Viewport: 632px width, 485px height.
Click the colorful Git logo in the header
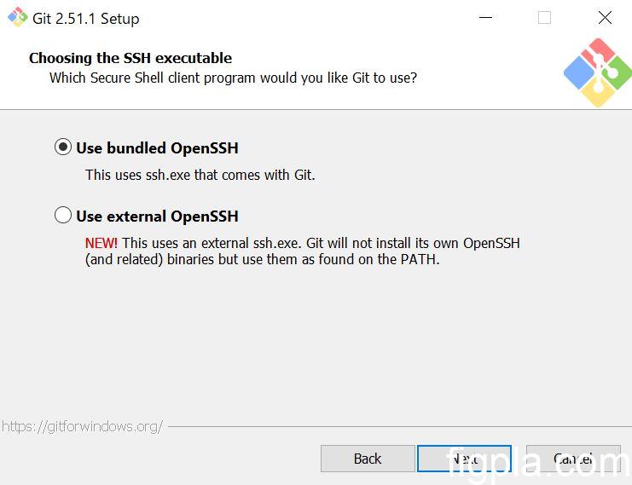click(597, 72)
